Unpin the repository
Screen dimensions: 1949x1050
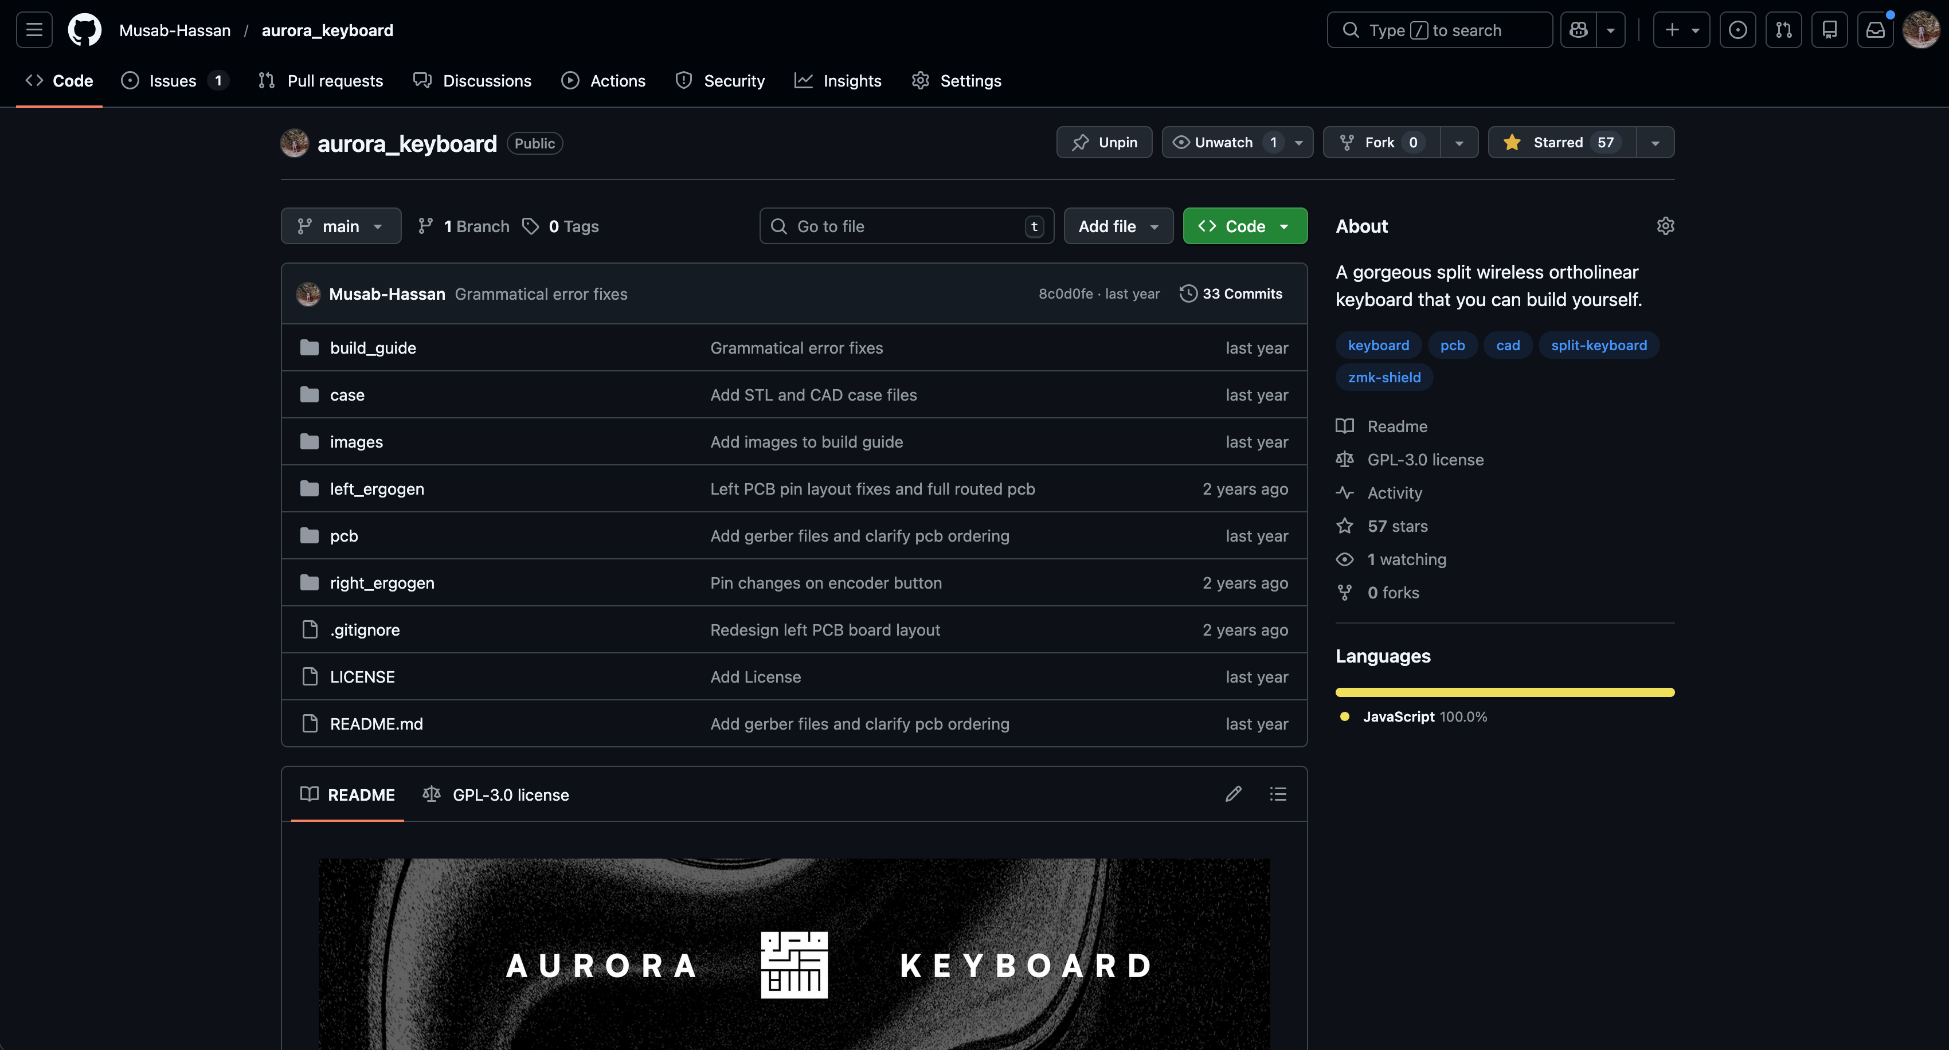(x=1104, y=142)
